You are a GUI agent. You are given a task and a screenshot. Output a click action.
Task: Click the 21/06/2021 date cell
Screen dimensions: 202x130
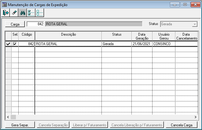[x=142, y=44]
